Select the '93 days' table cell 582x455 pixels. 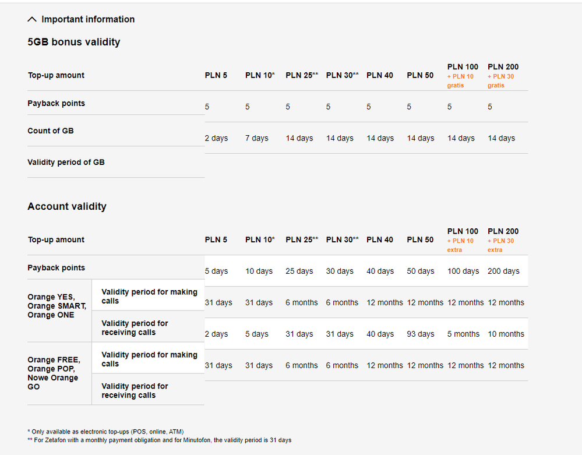click(422, 334)
